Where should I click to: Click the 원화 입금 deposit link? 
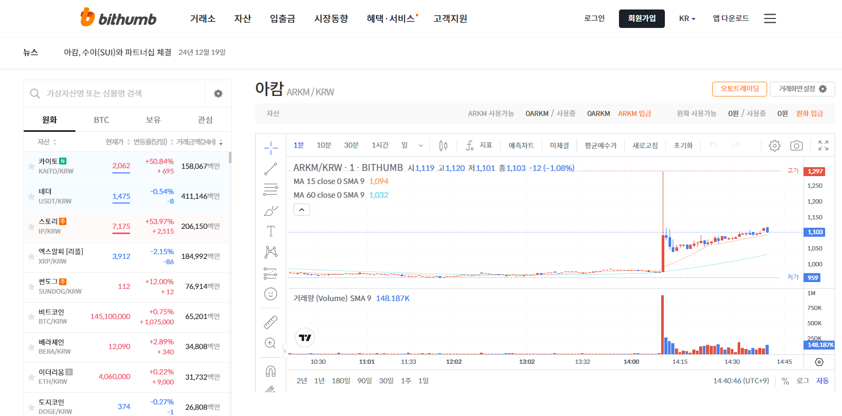tap(809, 113)
